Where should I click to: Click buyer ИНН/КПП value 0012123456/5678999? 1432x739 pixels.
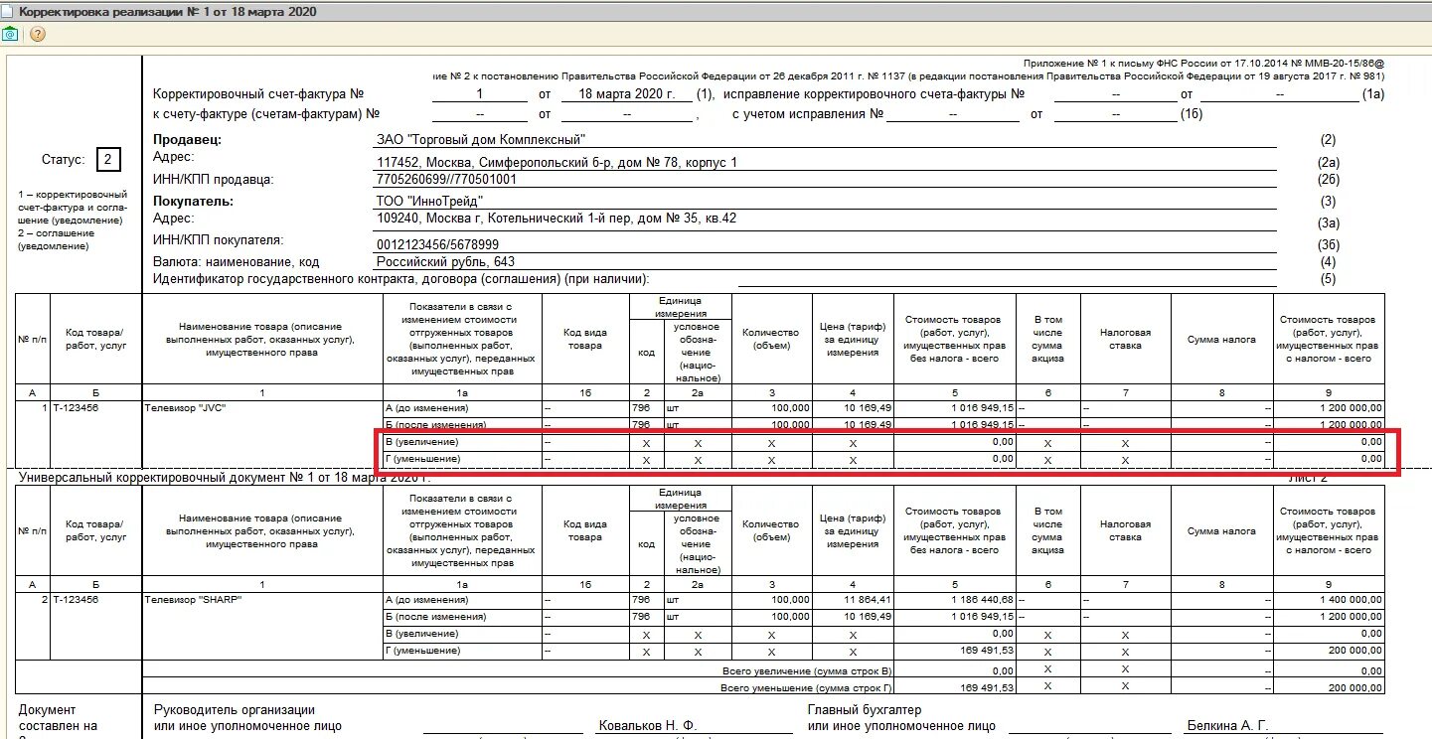tap(438, 244)
